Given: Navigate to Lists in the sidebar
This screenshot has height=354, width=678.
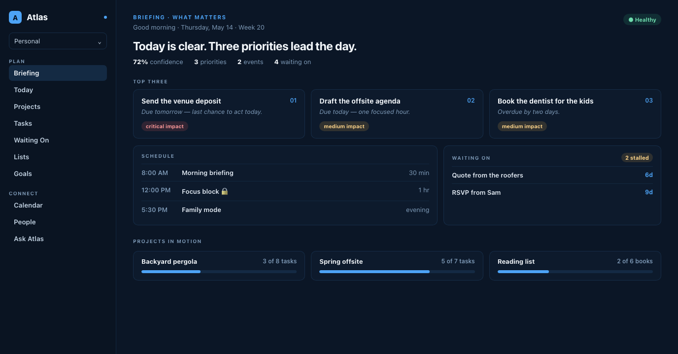Looking at the screenshot, I should pyautogui.click(x=58, y=157).
